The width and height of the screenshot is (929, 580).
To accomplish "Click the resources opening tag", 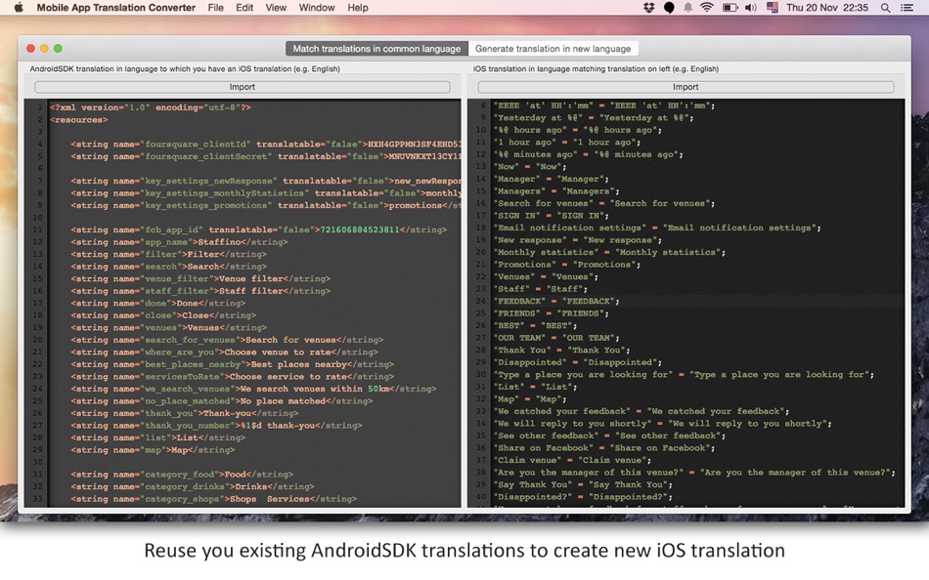I will click(79, 119).
